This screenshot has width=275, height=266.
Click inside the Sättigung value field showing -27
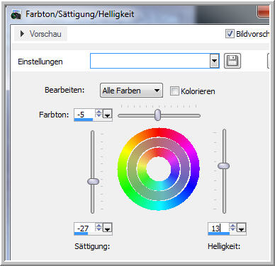coord(84,228)
